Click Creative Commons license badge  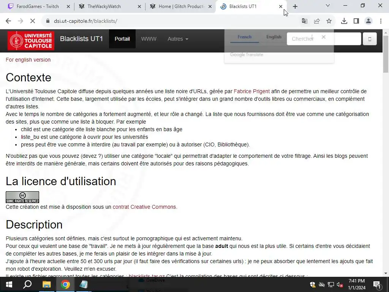coord(22,197)
